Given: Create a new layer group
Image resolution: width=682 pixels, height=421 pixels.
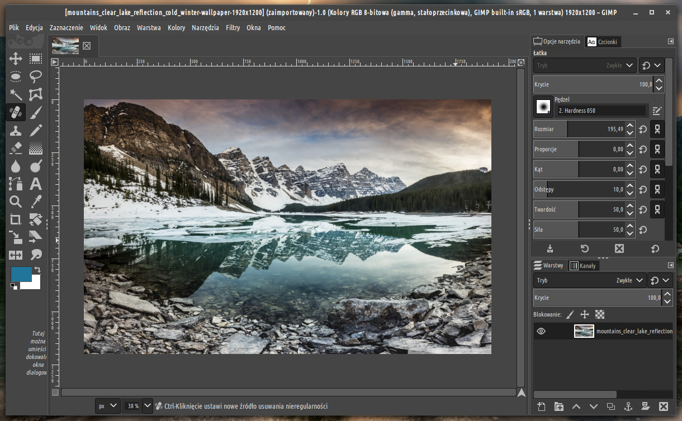Looking at the screenshot, I should tap(558, 406).
